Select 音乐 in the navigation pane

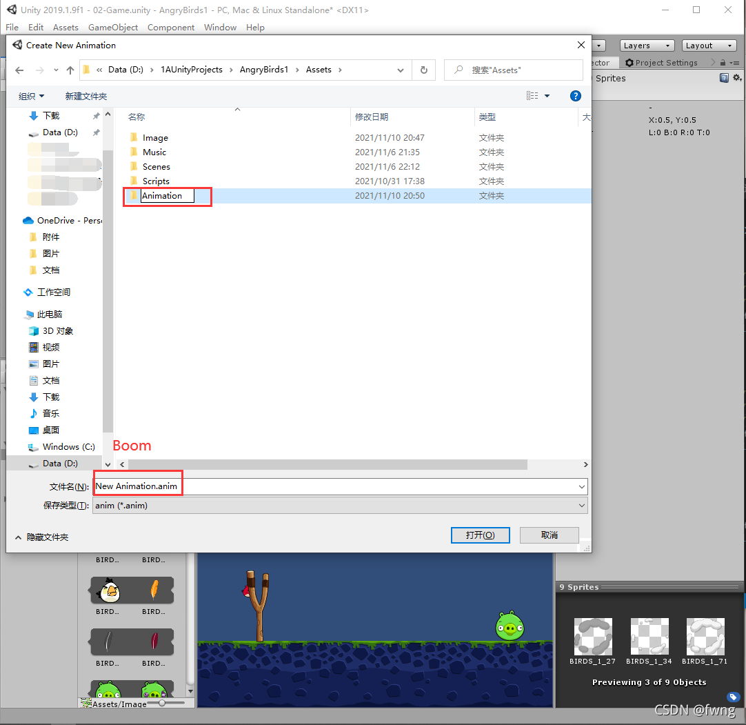click(x=44, y=413)
